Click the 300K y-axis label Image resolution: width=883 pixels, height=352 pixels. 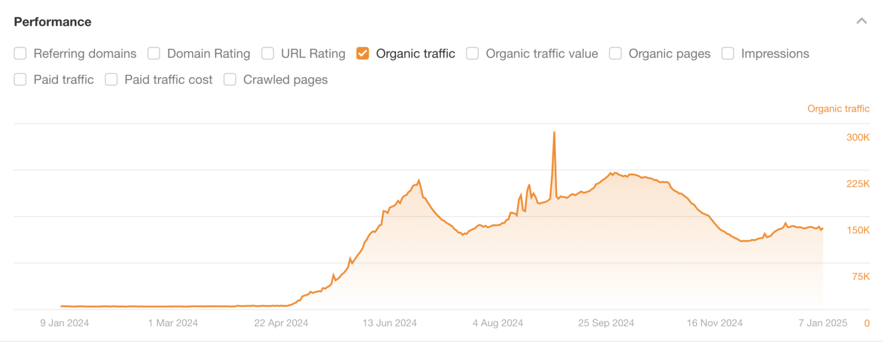(x=859, y=138)
